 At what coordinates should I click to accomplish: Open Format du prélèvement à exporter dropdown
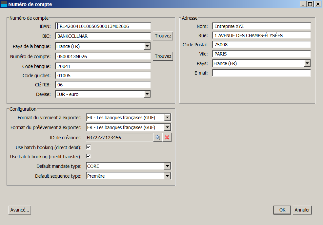168,127
